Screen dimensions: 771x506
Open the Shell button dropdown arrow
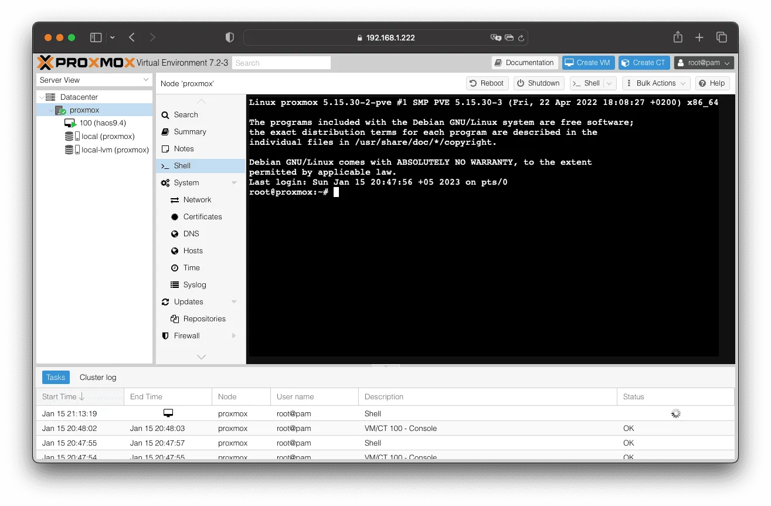point(610,83)
